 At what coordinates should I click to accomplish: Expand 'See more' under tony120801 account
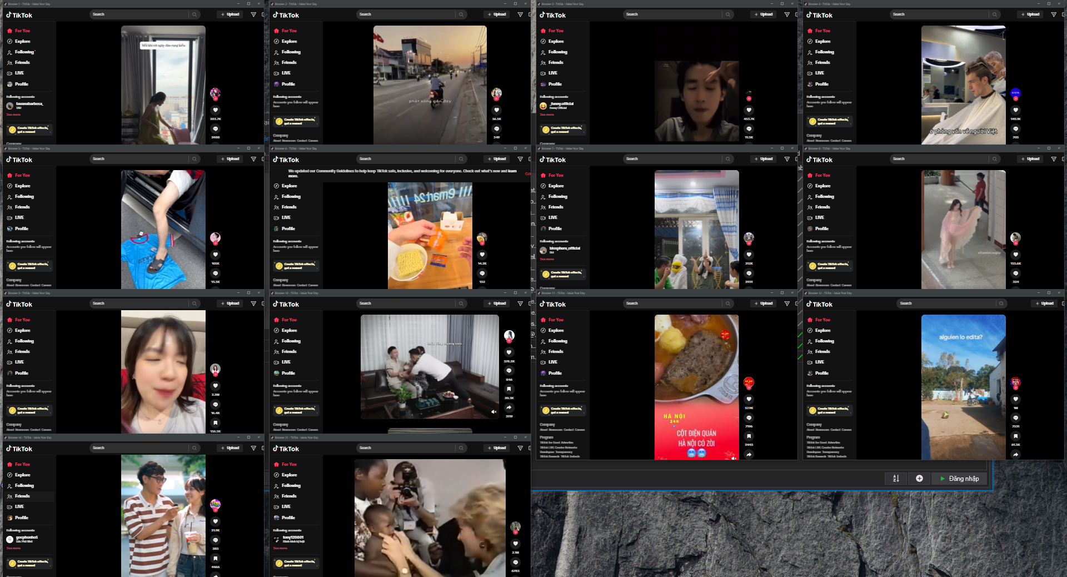(280, 548)
